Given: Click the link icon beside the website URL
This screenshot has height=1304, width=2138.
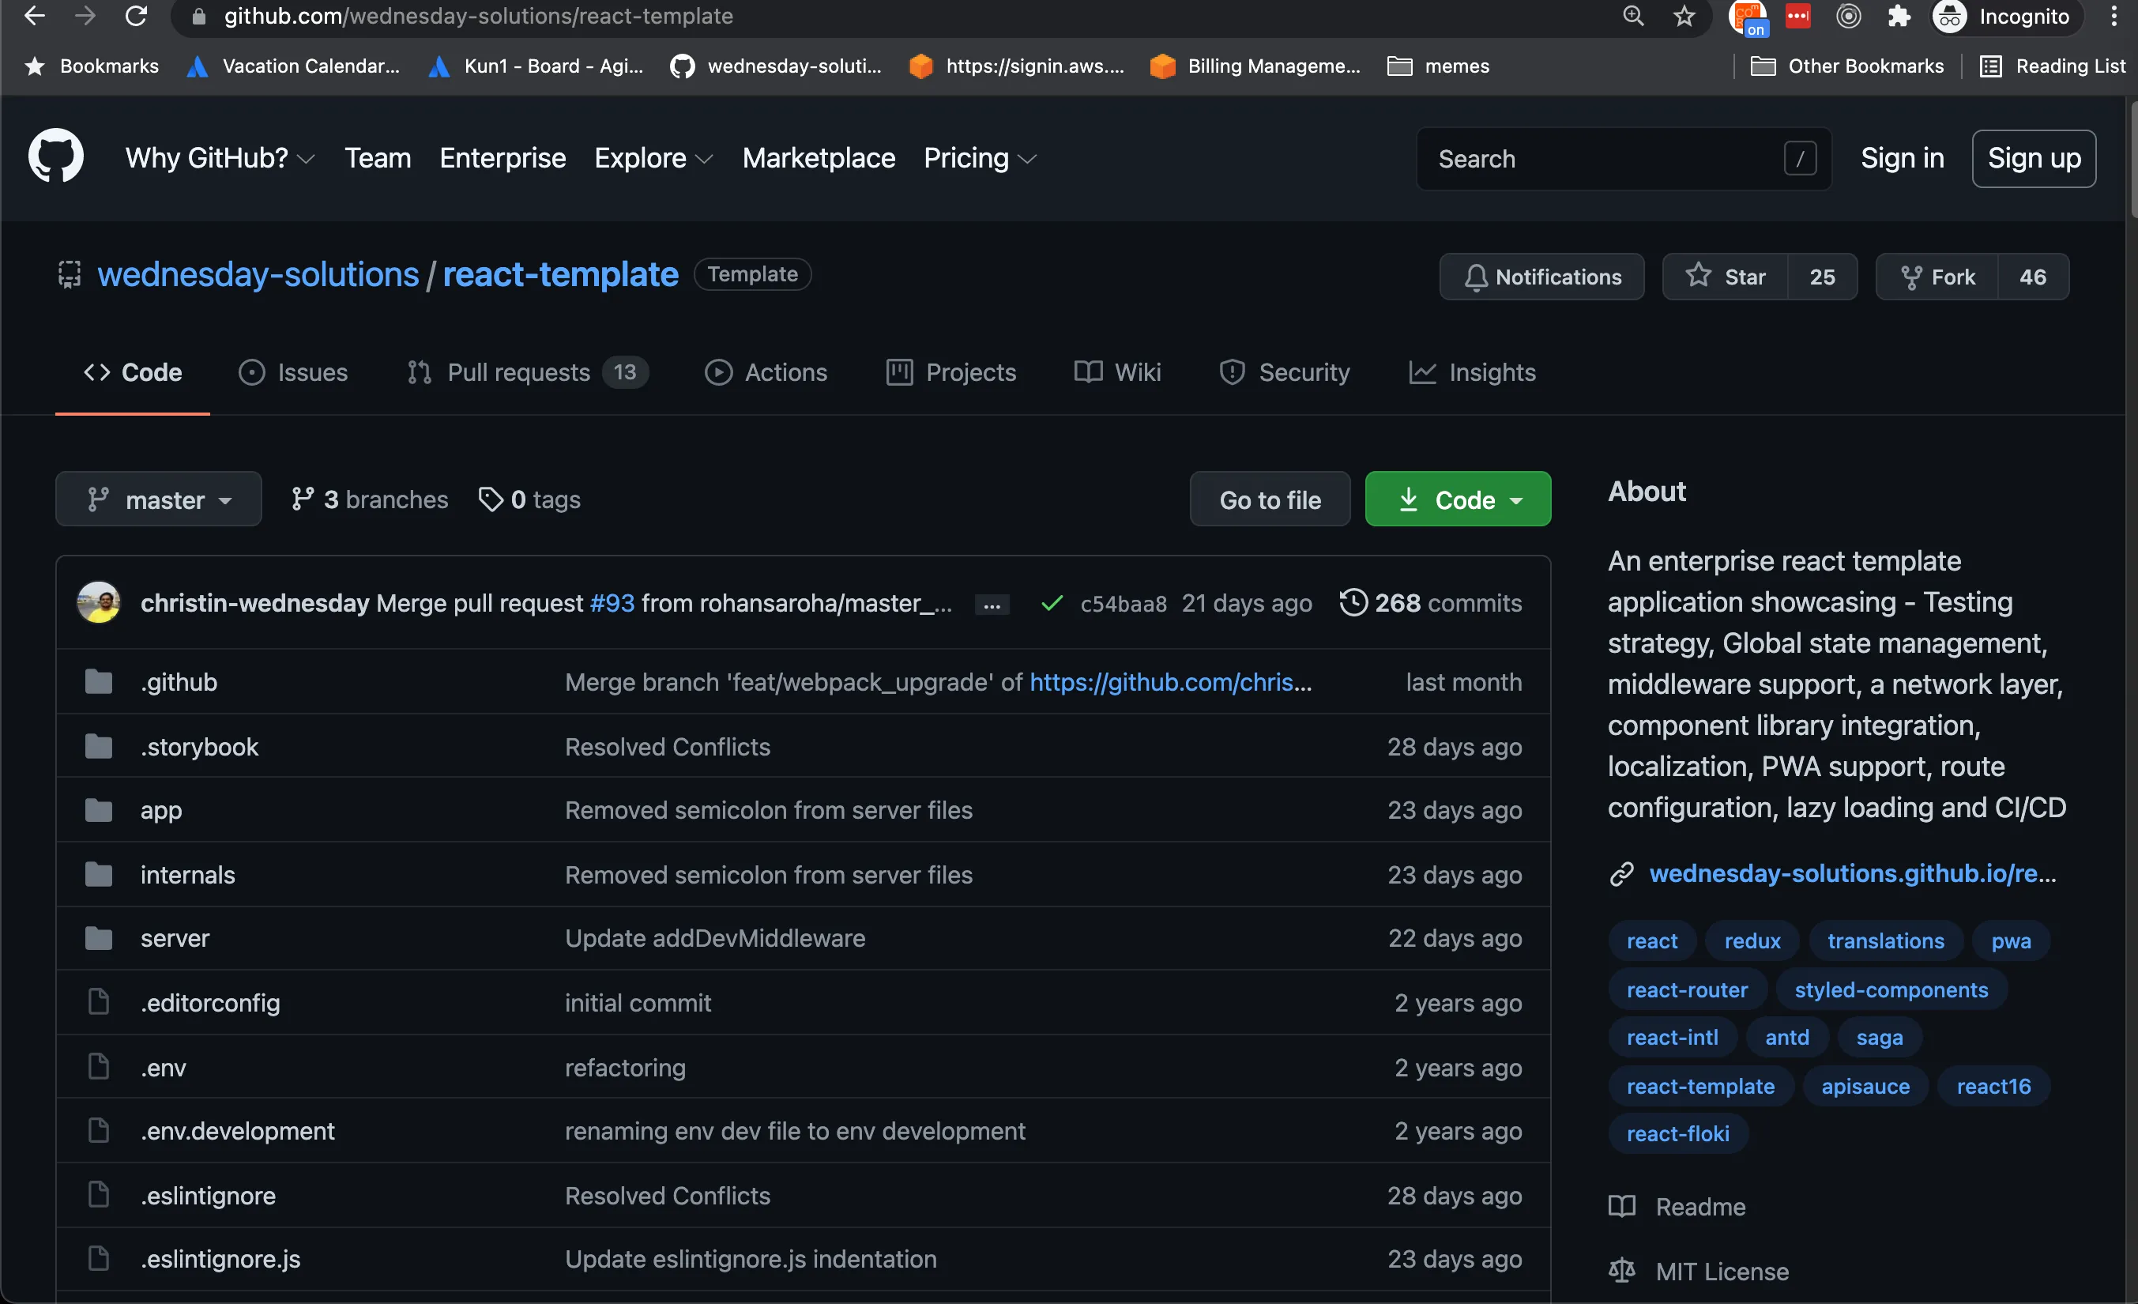Looking at the screenshot, I should coord(1622,873).
